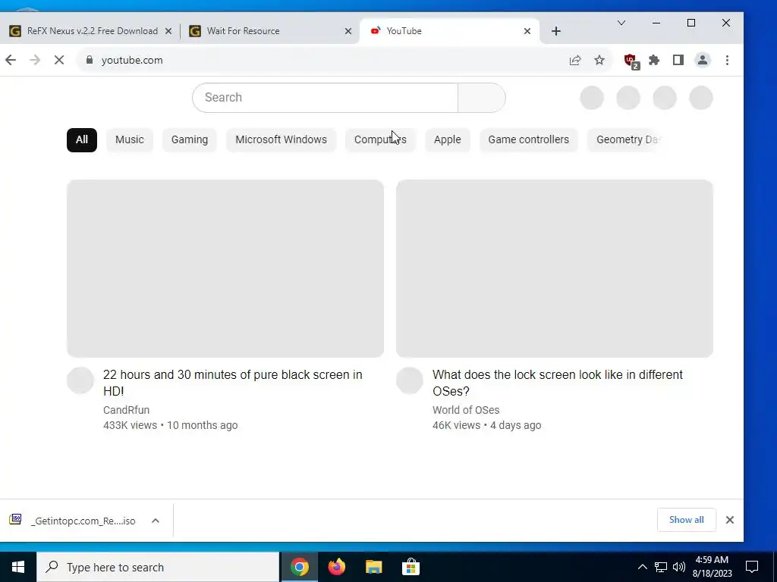Open the lock screen video thumbnail

click(x=555, y=268)
